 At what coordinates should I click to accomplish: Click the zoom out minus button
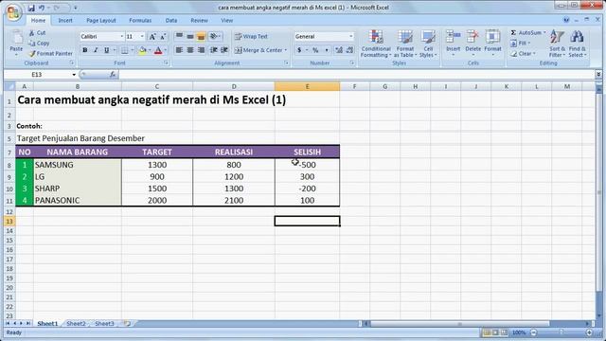tap(534, 332)
